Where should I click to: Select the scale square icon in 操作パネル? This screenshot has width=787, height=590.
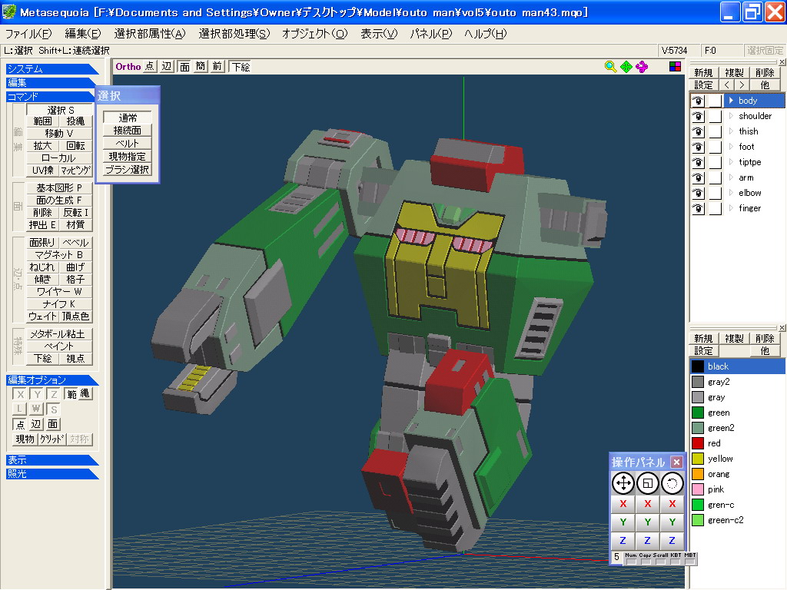(x=647, y=483)
